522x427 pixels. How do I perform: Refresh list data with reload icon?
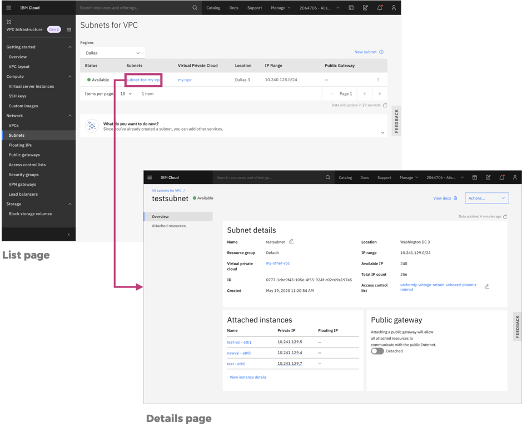(385, 105)
